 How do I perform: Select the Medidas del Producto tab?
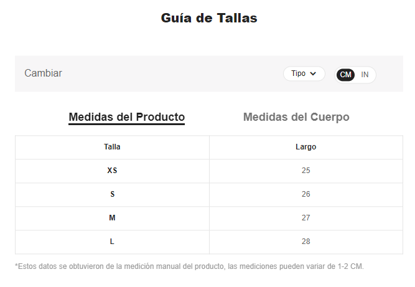point(127,118)
